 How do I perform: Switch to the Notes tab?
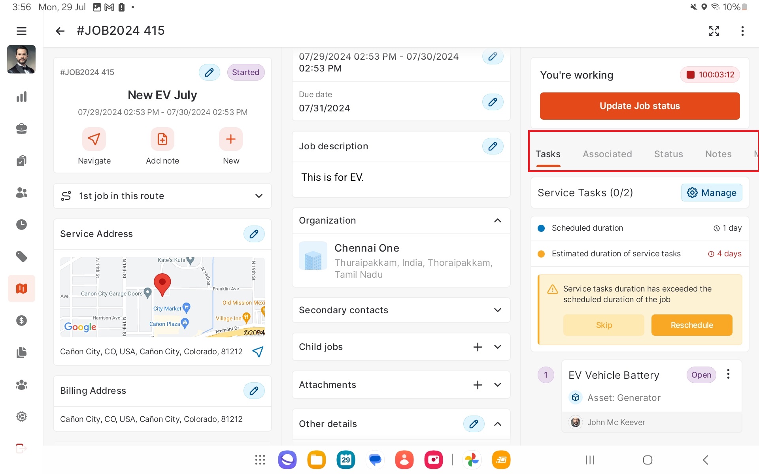coord(718,154)
